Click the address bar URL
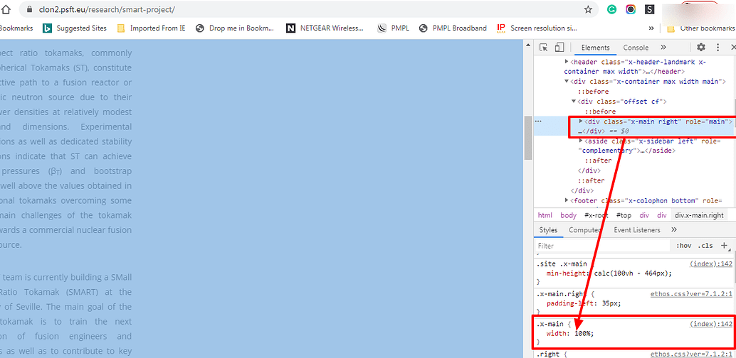 click(106, 9)
